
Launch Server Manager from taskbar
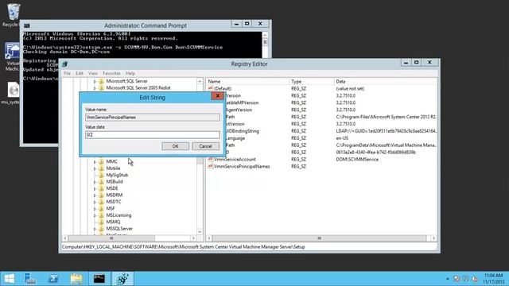pos(30,279)
